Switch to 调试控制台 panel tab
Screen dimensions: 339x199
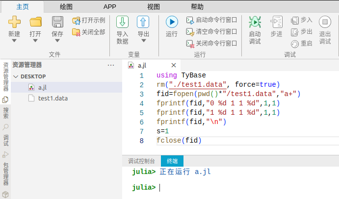click(x=141, y=161)
